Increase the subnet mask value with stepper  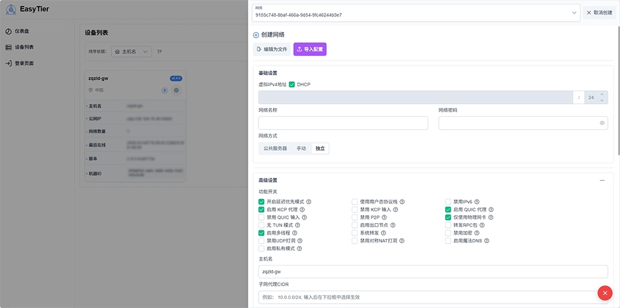point(602,94)
